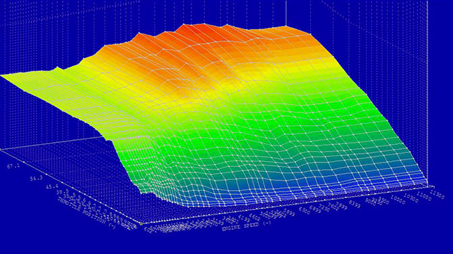Click the 67.1 throttle axis label

pyautogui.click(x=13, y=166)
